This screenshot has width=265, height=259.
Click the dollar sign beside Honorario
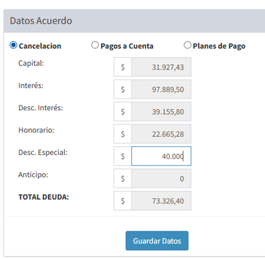tap(123, 134)
